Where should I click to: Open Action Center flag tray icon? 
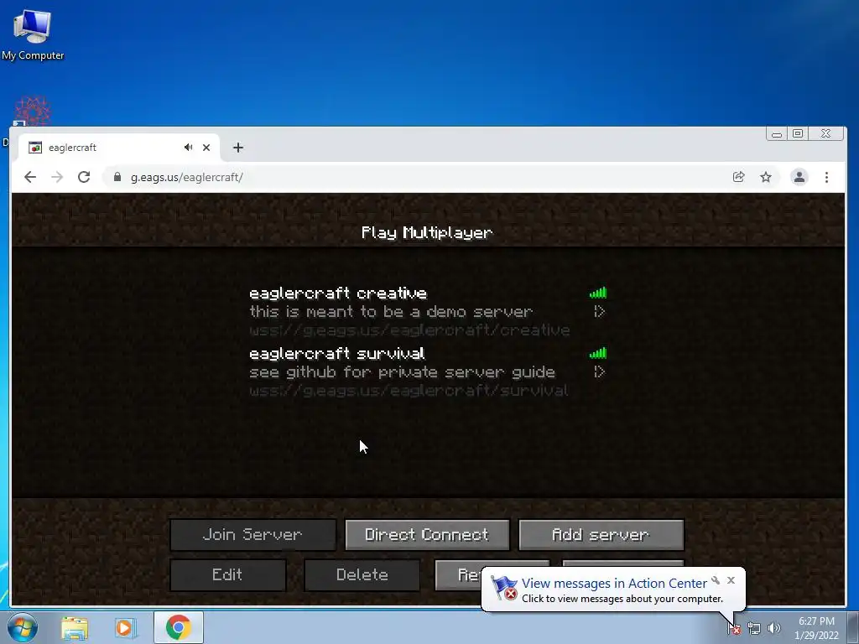(x=734, y=629)
